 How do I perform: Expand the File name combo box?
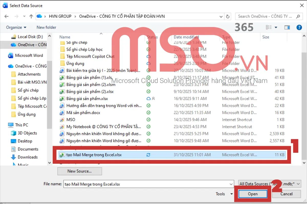point(231,184)
